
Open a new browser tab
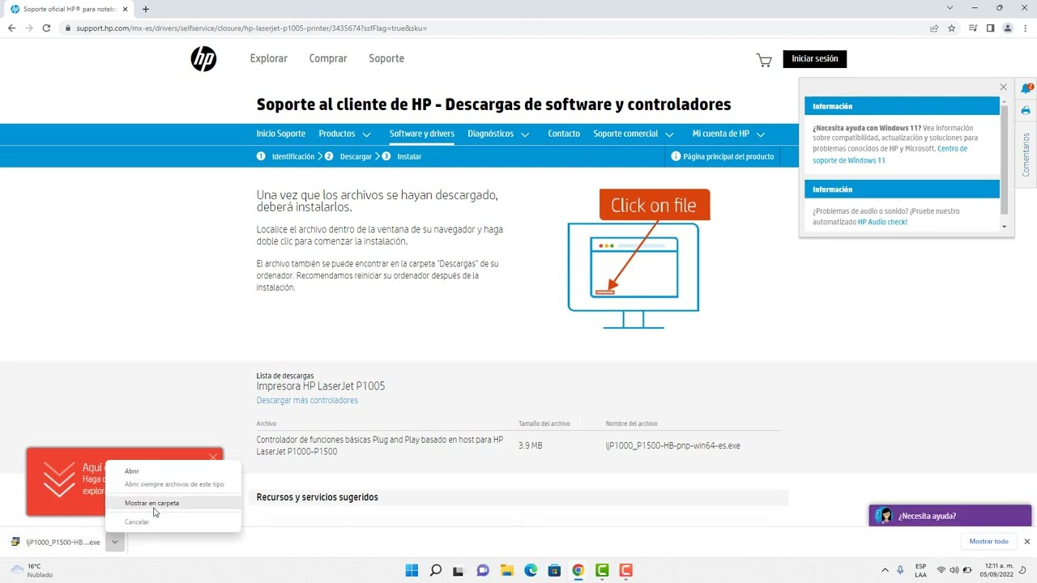point(146,9)
